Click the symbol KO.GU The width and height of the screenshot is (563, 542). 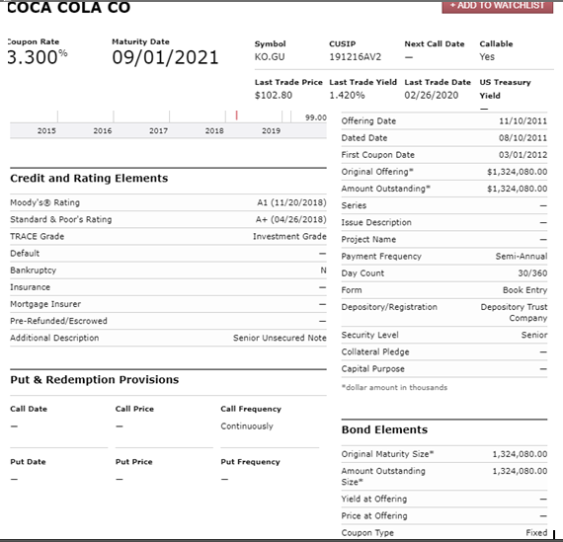coord(270,57)
